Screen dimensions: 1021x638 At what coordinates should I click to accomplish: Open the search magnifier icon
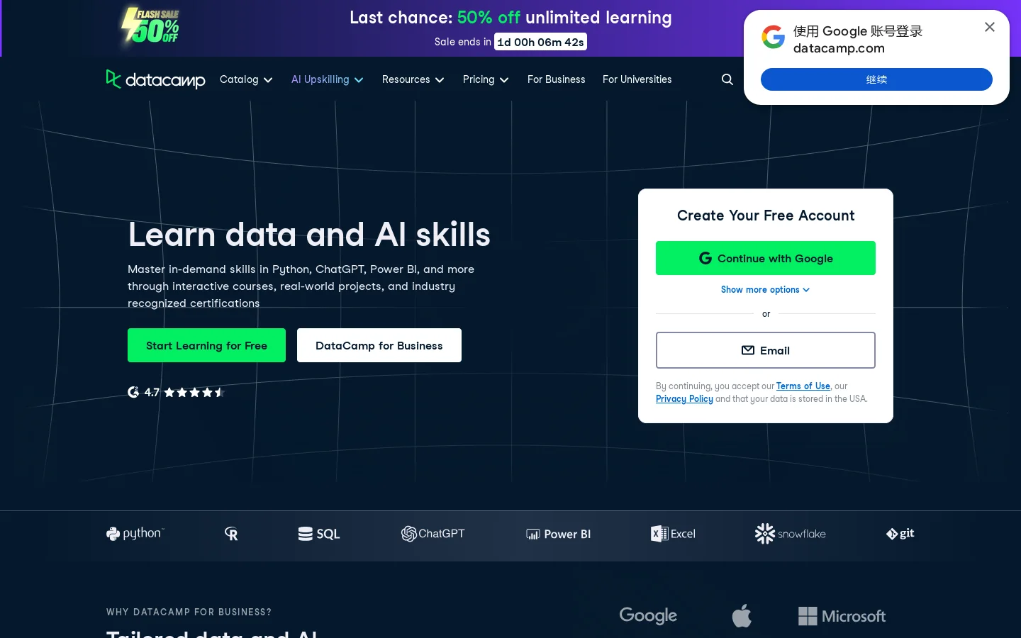tap(727, 79)
